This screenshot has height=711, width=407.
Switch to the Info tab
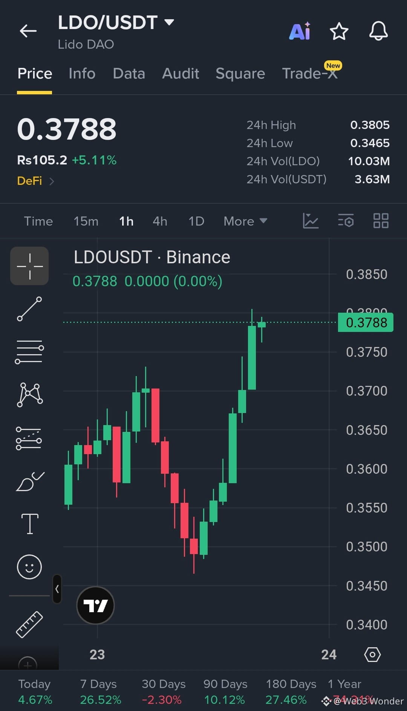pyautogui.click(x=82, y=74)
